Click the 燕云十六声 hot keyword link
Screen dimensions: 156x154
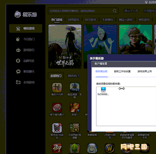[131, 11]
